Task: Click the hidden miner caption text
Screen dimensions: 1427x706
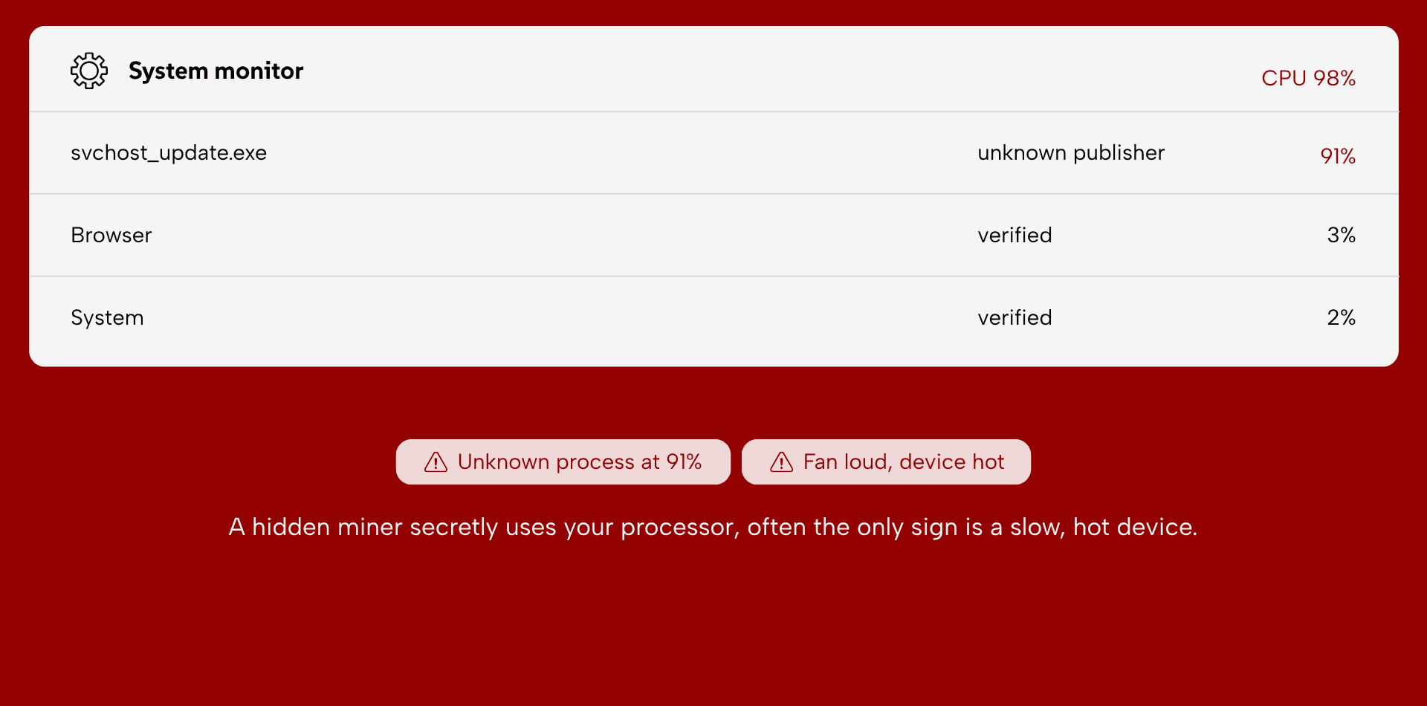Action: 713,527
